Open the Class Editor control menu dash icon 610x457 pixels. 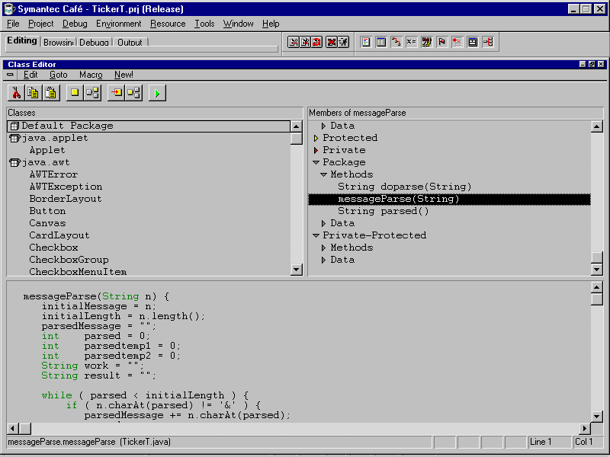pos(10,74)
